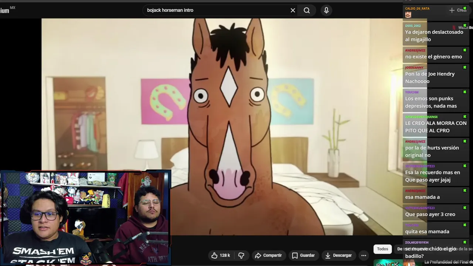The height and width of the screenshot is (266, 473).
Task: Share the video via Compartir
Action: click(268, 255)
